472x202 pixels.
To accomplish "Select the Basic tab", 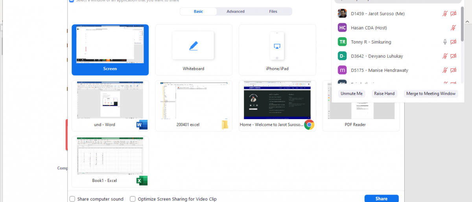I will (x=198, y=11).
